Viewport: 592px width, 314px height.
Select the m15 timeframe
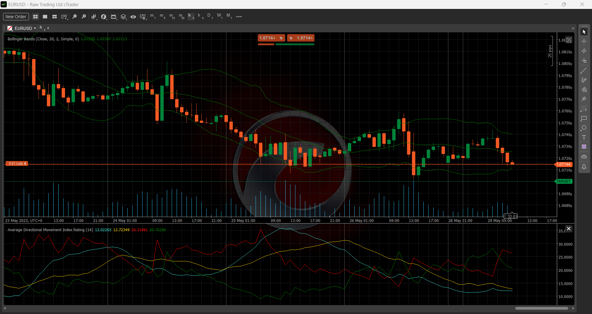[172, 16]
